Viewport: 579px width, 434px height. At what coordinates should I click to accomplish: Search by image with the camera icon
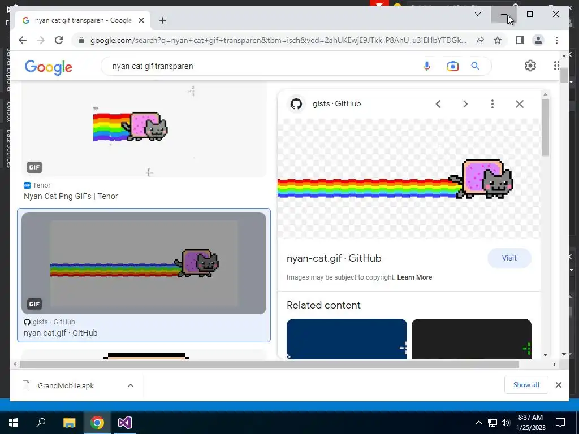[452, 66]
